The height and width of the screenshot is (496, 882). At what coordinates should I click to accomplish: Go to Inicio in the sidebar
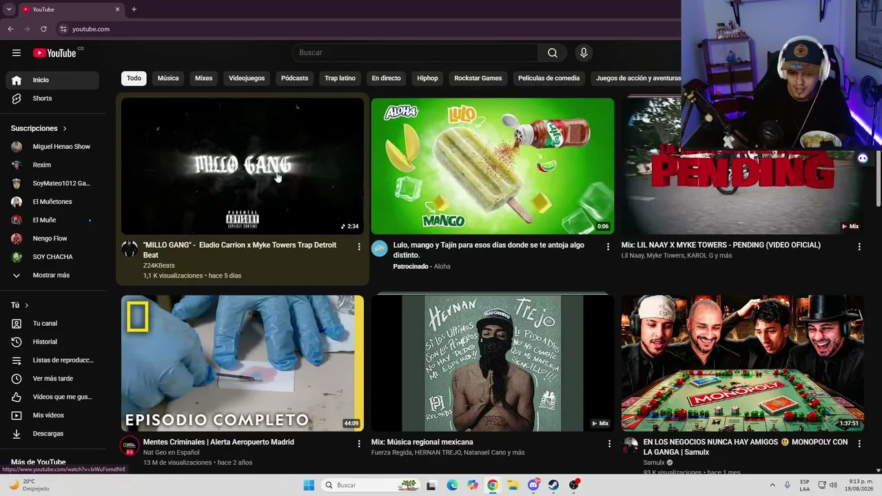(52, 80)
